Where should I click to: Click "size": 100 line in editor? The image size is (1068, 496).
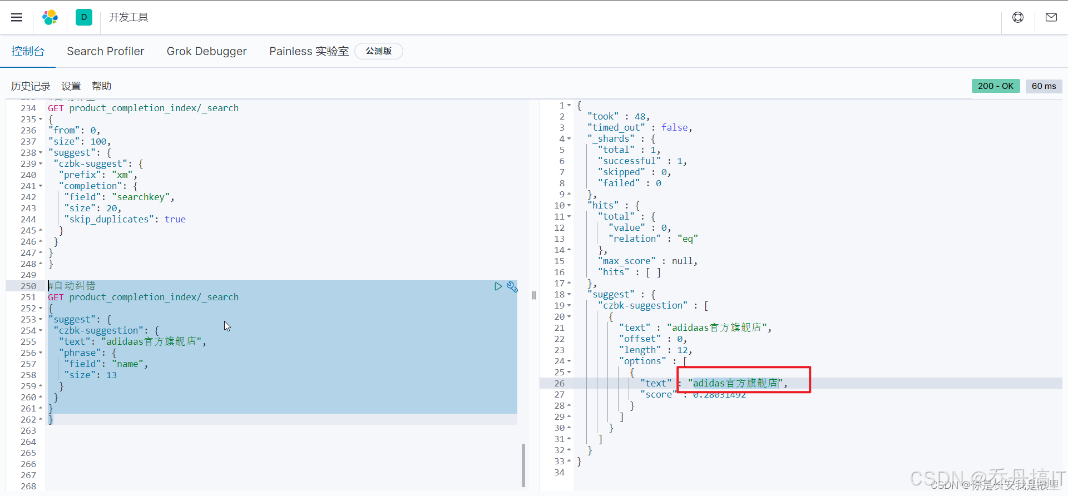(x=80, y=141)
